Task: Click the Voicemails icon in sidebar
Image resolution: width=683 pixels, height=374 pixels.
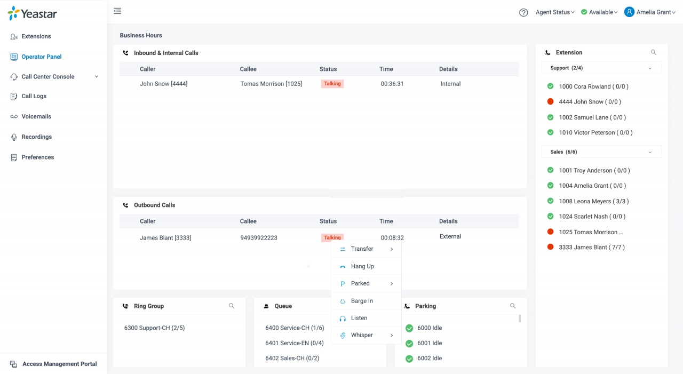Action: point(14,116)
